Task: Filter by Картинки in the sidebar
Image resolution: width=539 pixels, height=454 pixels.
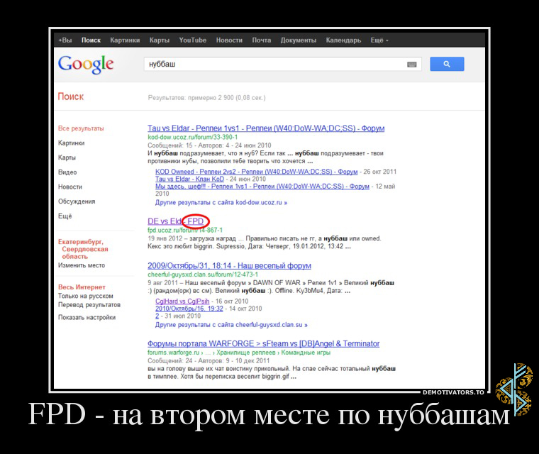Action: coord(71,143)
